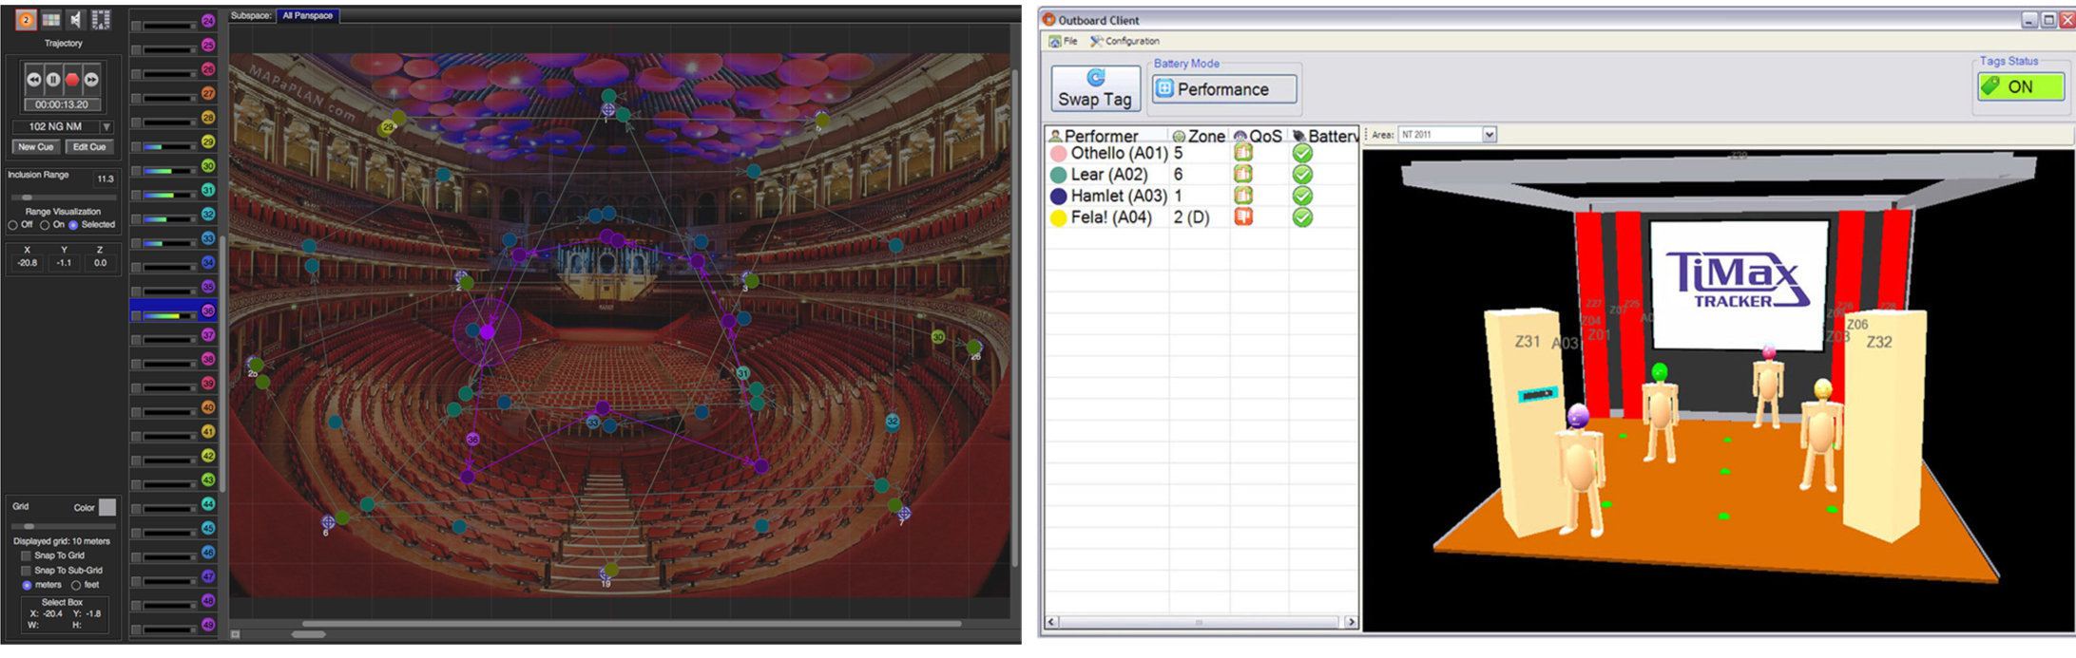Click the Othello battery check icon
This screenshot has height=658, width=2076.
coord(1302,153)
